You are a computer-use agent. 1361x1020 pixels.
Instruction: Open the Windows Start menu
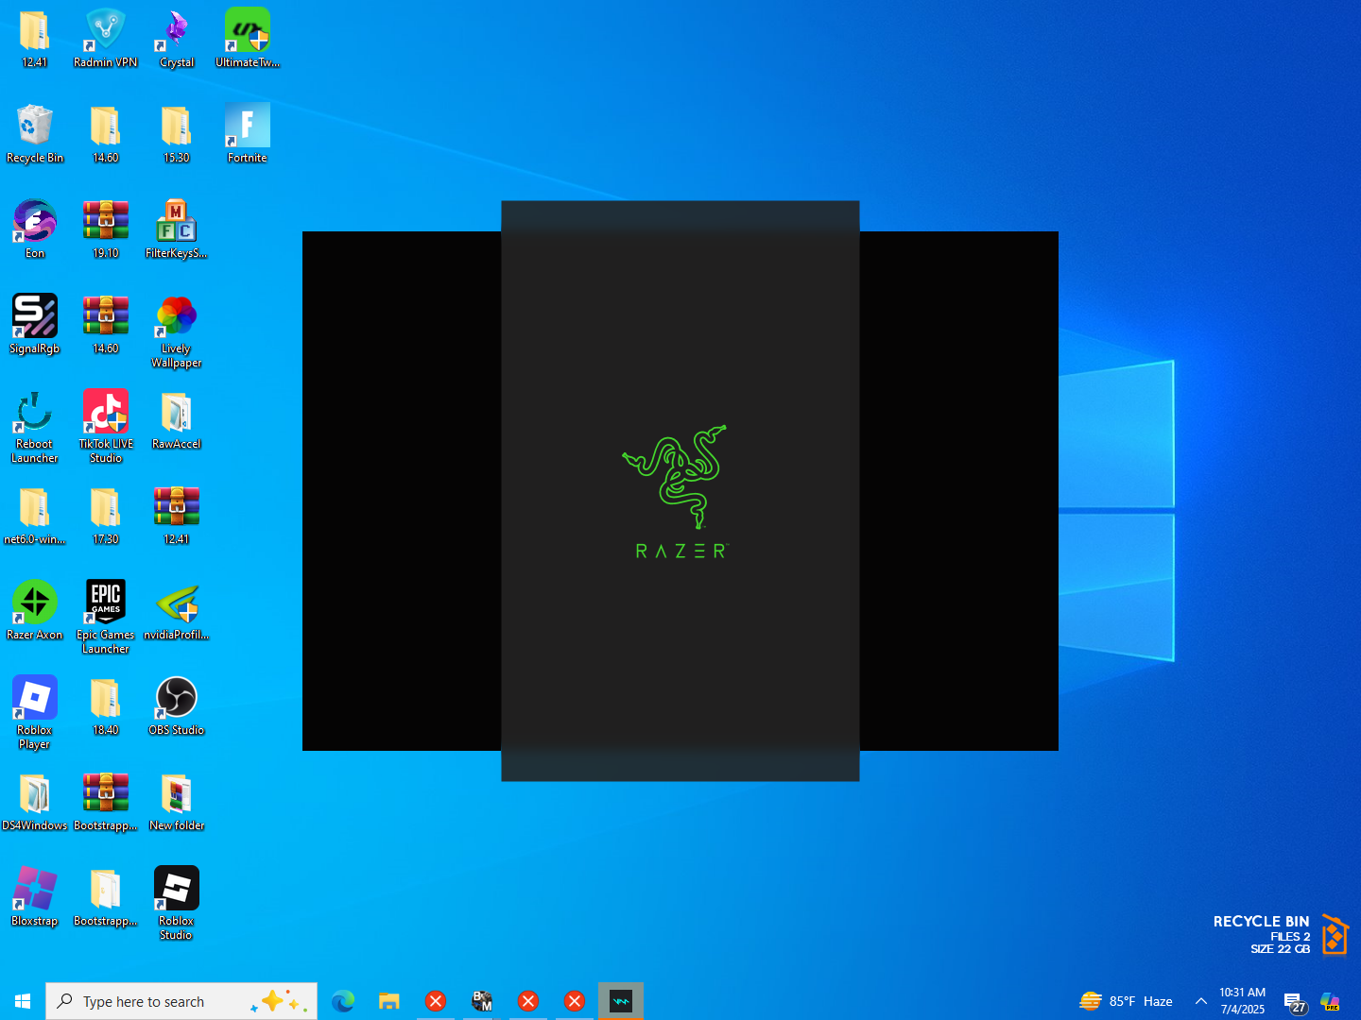(x=23, y=1001)
